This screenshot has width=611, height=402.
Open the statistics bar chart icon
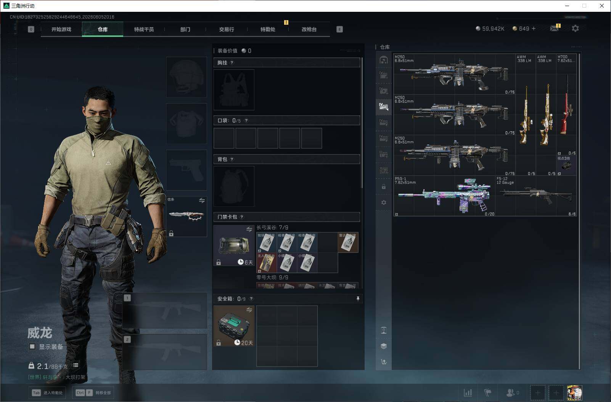[468, 392]
